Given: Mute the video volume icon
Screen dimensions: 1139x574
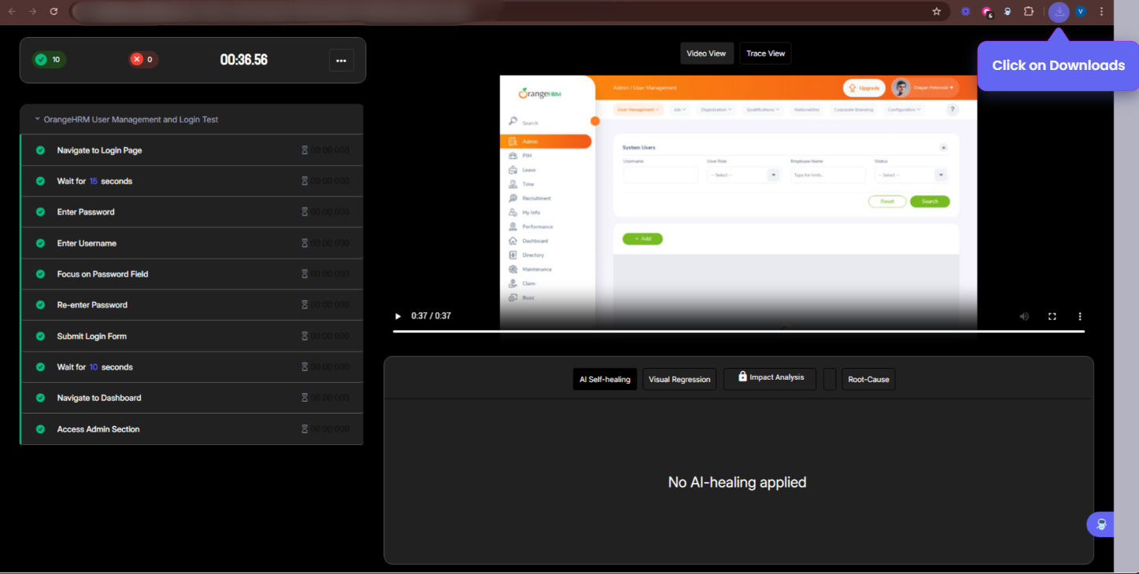Looking at the screenshot, I should (x=1024, y=316).
